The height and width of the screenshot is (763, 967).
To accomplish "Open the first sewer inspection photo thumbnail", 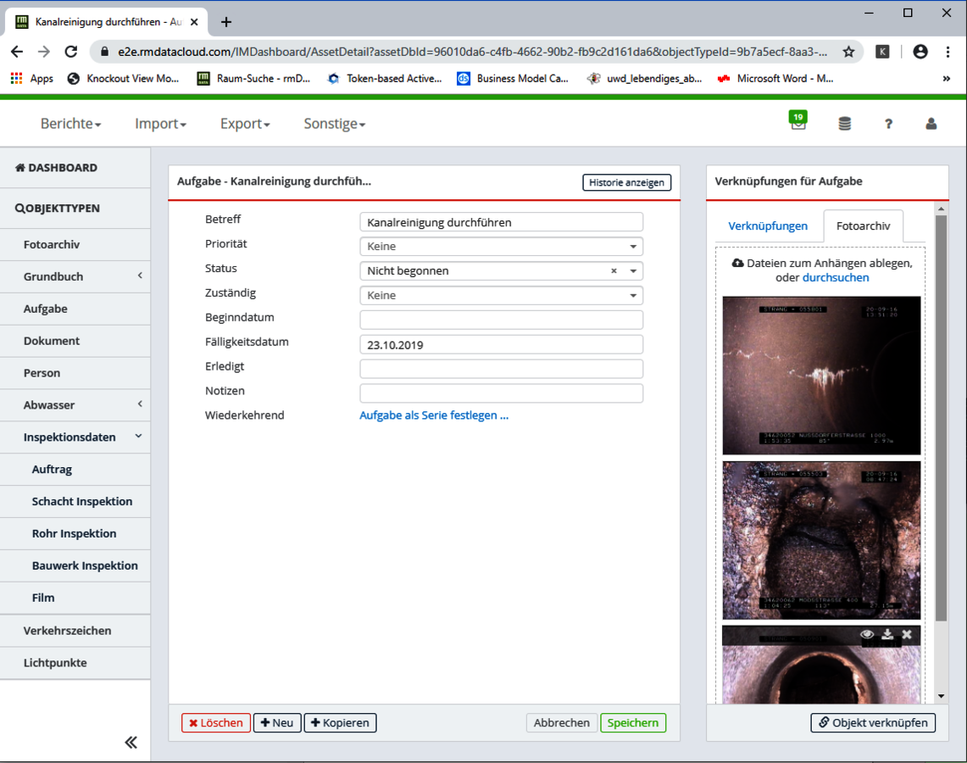I will coord(821,375).
